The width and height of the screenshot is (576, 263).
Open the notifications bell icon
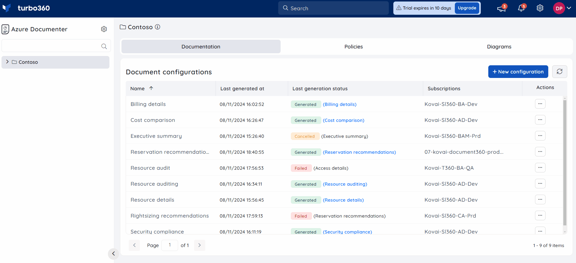(x=521, y=8)
